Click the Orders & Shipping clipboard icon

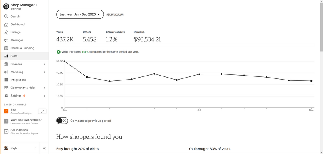click(6, 48)
